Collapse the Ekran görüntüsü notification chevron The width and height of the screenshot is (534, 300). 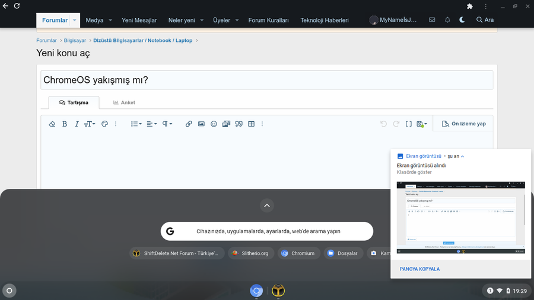click(x=462, y=156)
